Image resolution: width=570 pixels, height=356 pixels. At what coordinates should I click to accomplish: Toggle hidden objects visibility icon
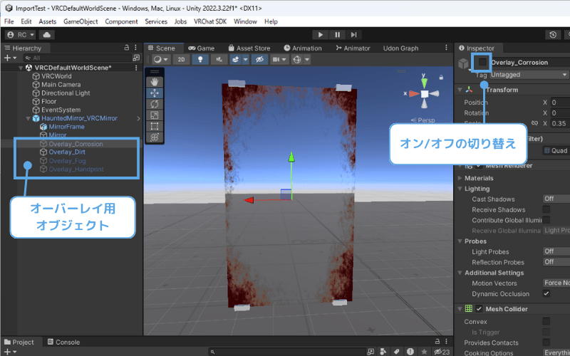259,60
